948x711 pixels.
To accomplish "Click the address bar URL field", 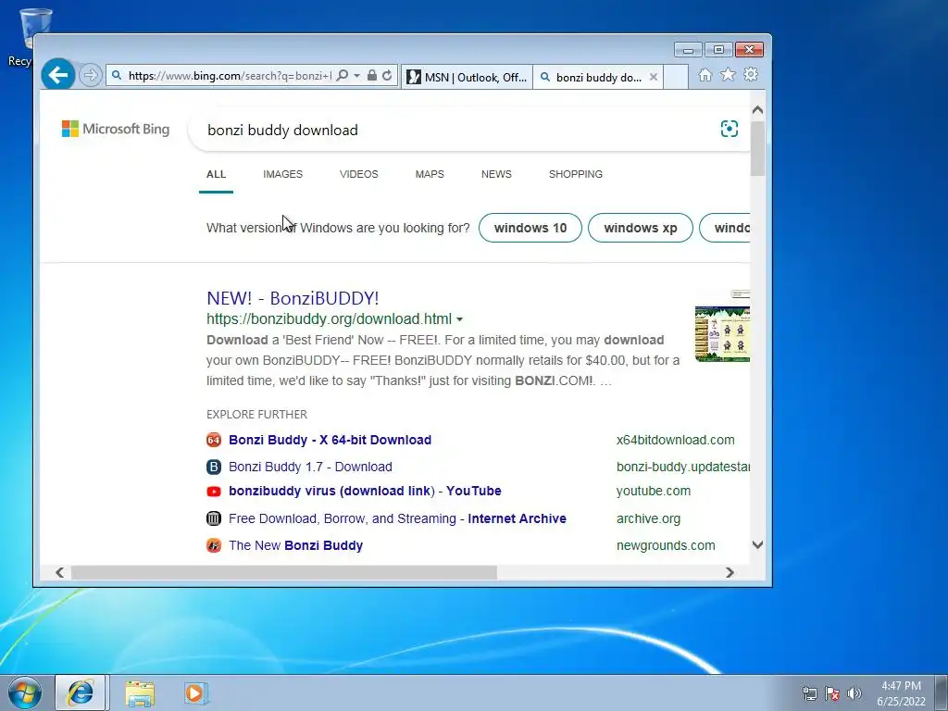I will pyautogui.click(x=230, y=76).
